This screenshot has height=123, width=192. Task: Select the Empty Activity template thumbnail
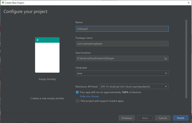(47, 55)
